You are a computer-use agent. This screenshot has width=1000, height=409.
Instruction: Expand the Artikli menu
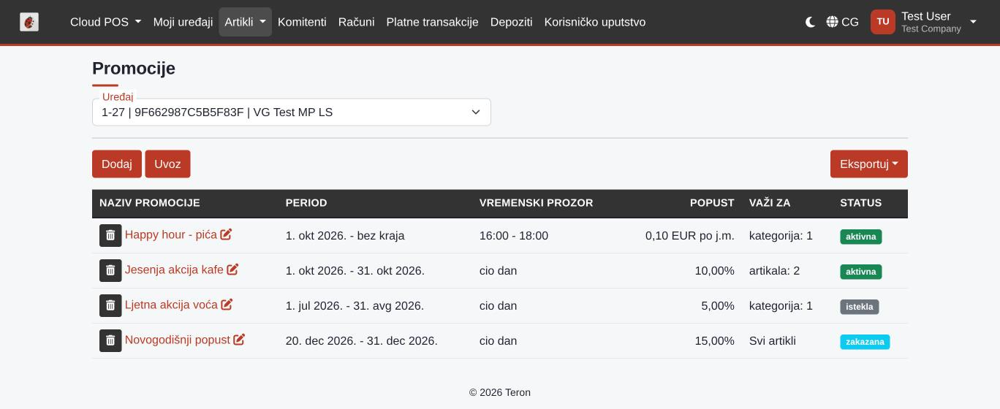click(x=245, y=22)
